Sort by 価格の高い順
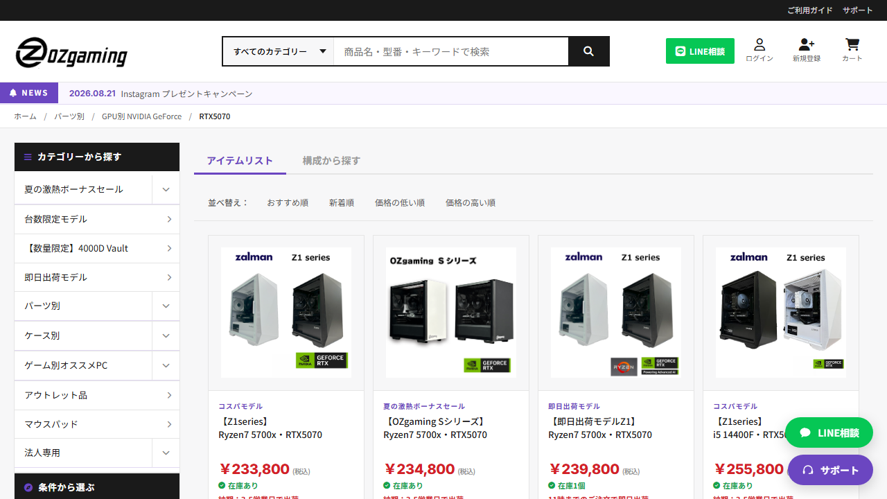 tap(471, 203)
